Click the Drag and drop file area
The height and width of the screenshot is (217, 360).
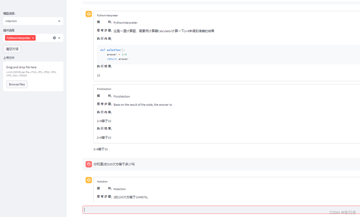click(x=33, y=76)
